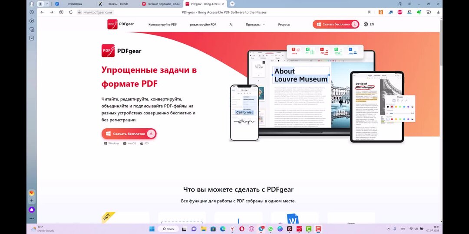Image resolution: width=469 pixels, height=234 pixels.
Task: Bookmark this page with the bookmark icon
Action: [x=370, y=12]
